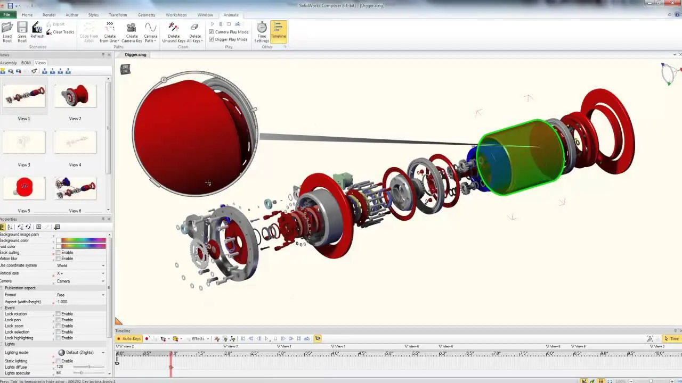The height and width of the screenshot is (383, 682).
Task: Enable Static lighting checkbox
Action: 59,361
